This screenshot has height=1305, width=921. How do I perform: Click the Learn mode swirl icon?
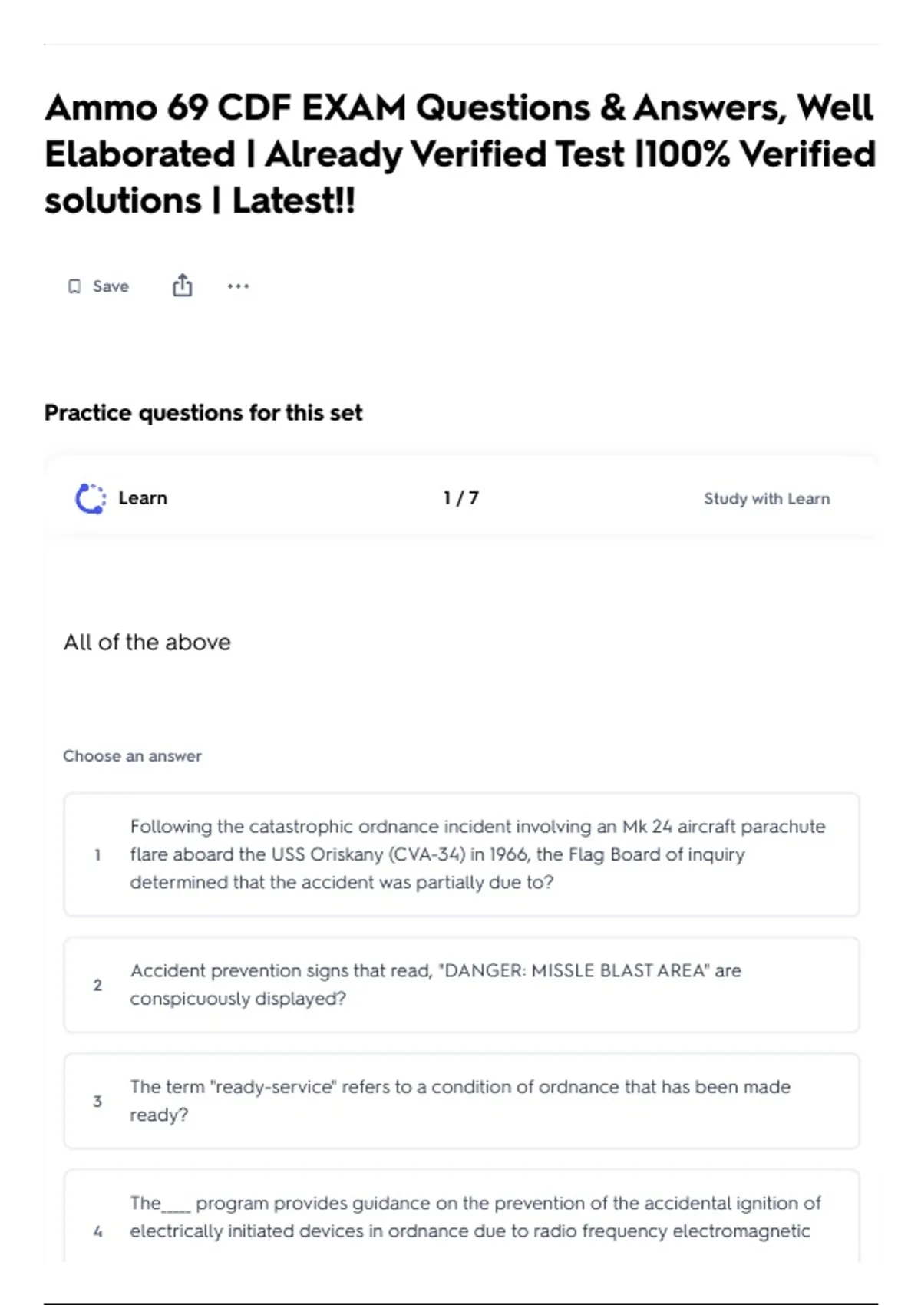click(x=91, y=498)
